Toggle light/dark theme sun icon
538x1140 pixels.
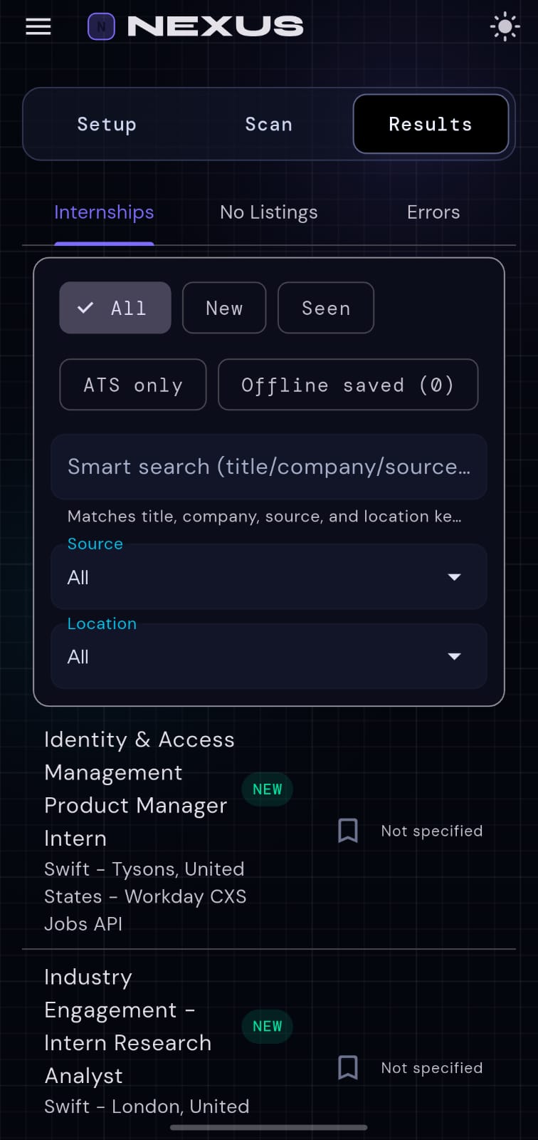(505, 27)
